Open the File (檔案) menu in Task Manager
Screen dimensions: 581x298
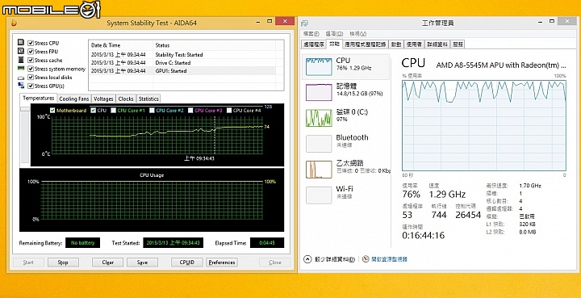pos(311,34)
